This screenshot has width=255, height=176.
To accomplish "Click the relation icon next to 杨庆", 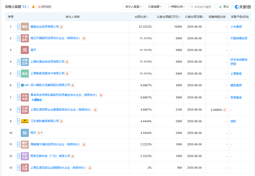I will pyautogui.click(x=40, y=133).
